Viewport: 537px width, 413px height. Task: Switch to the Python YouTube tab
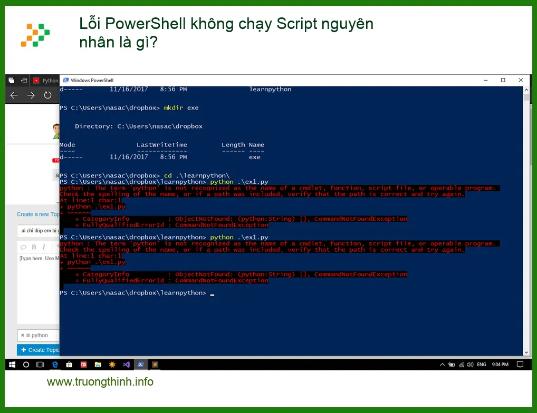click(x=45, y=81)
